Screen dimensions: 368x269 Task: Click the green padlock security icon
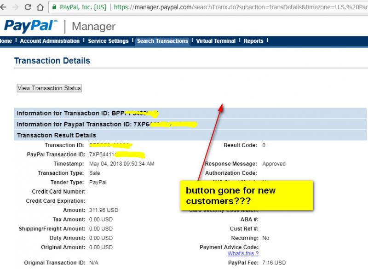point(54,7)
